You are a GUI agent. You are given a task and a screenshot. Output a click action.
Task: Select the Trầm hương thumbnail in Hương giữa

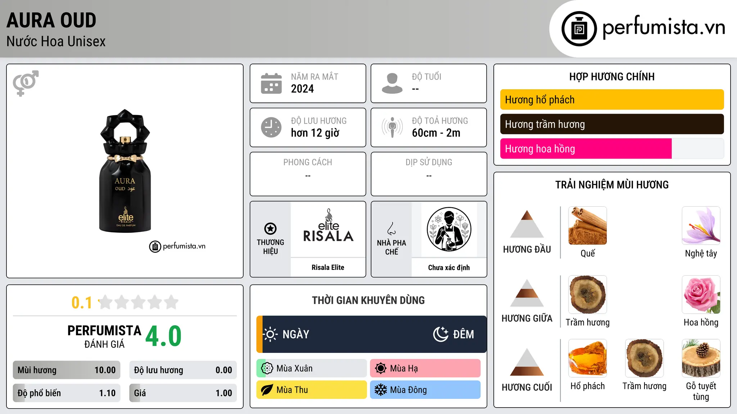pos(588,295)
